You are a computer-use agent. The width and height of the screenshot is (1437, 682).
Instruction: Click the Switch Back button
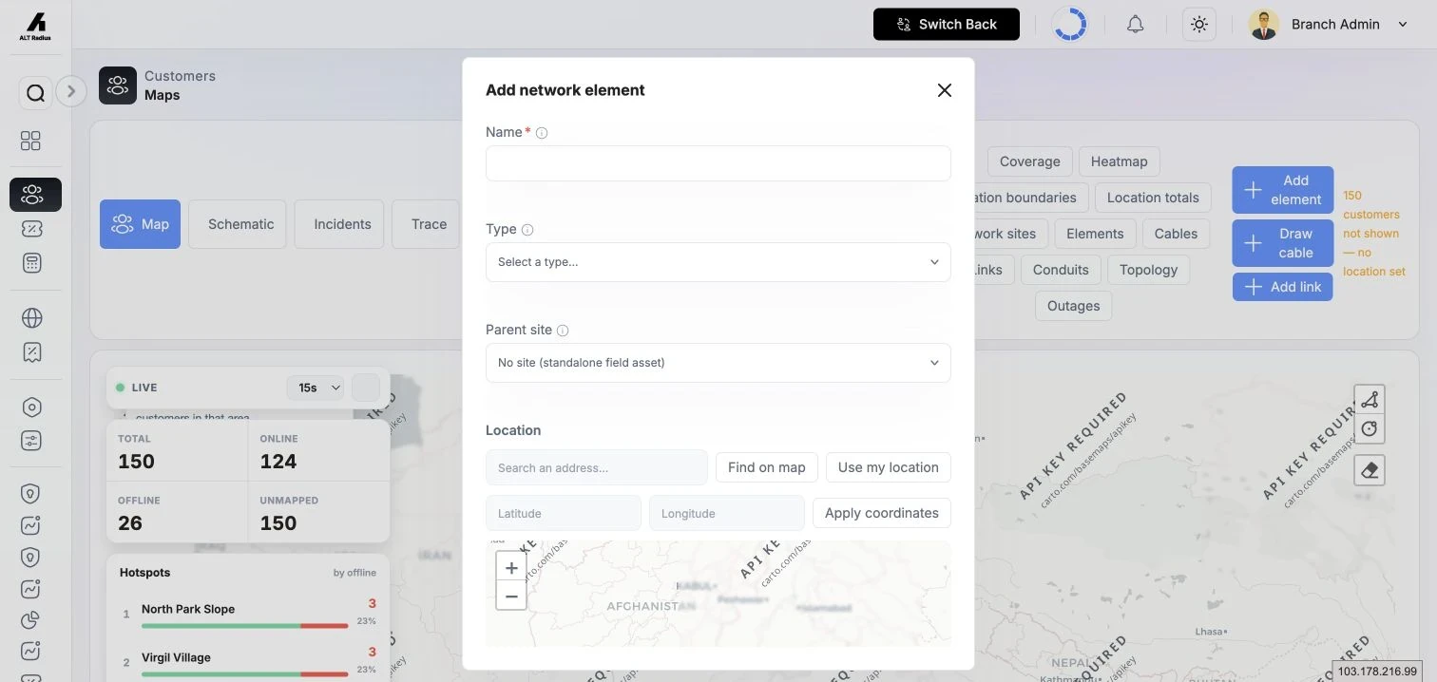click(x=947, y=25)
